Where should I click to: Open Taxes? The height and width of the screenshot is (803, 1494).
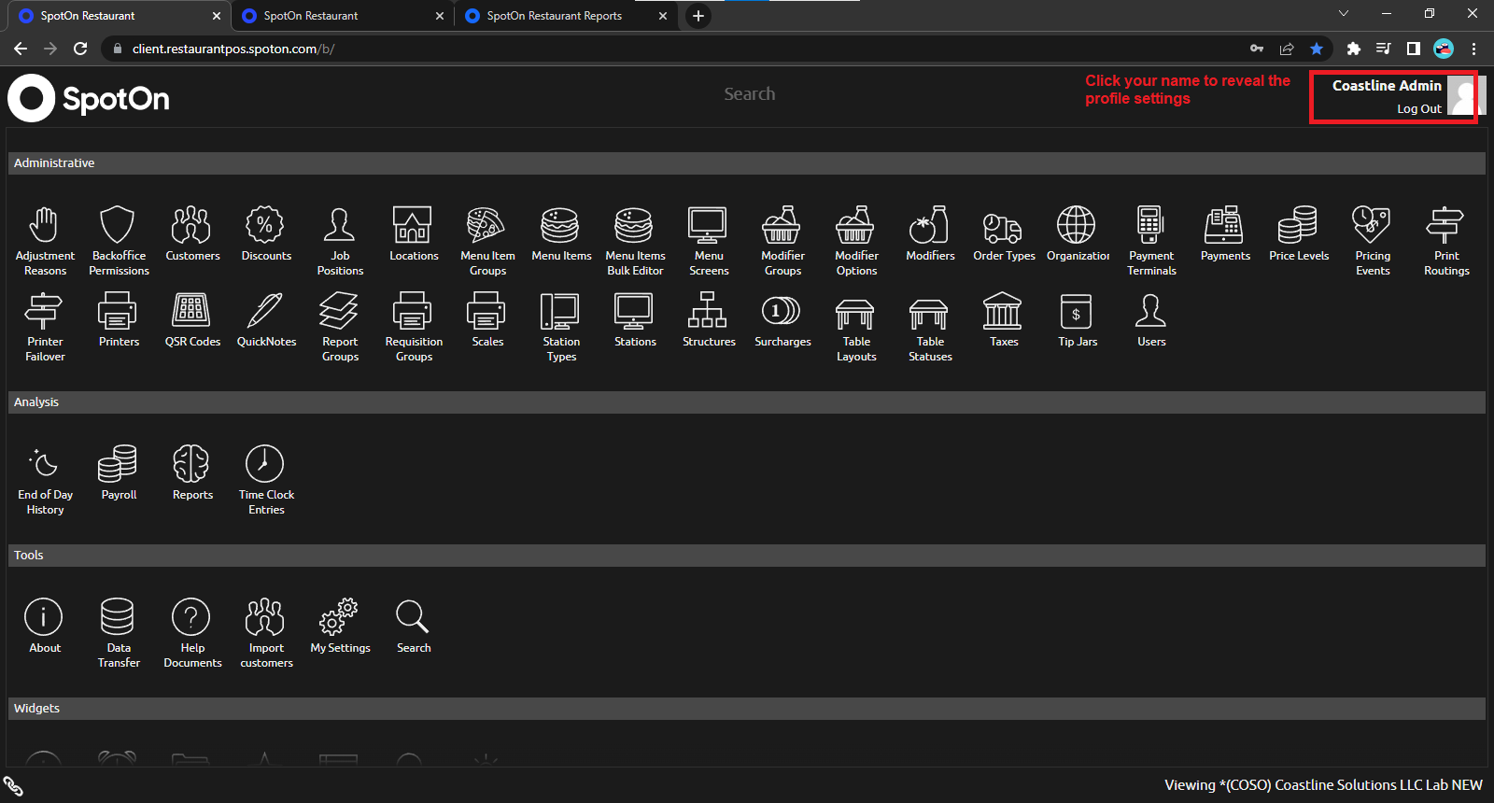(x=1004, y=319)
